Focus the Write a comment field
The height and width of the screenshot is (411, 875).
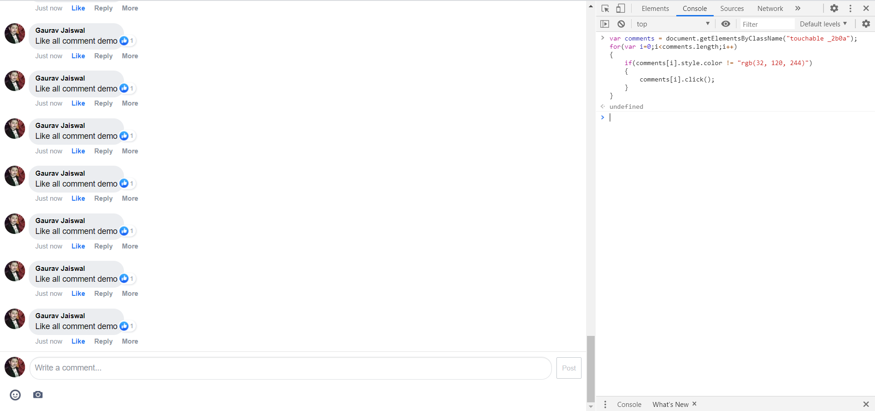(291, 368)
